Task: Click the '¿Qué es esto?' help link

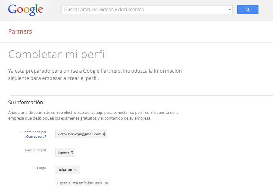Action: [x=35, y=137]
